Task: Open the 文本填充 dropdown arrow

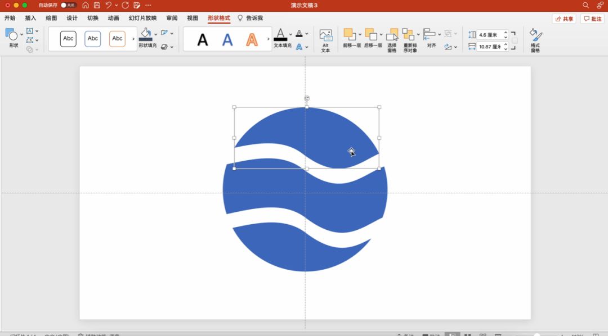Action: tap(290, 34)
